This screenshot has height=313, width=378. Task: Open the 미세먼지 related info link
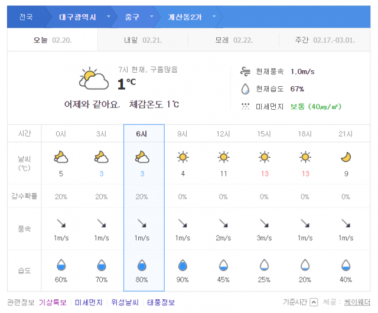(89, 302)
